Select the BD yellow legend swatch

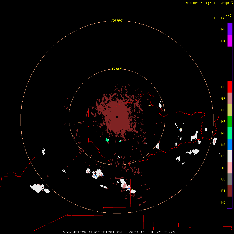[230, 110]
